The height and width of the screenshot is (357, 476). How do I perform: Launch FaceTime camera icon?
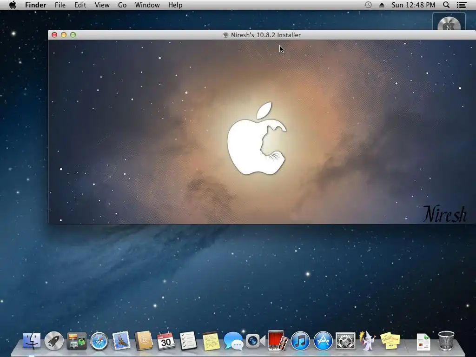pos(256,341)
